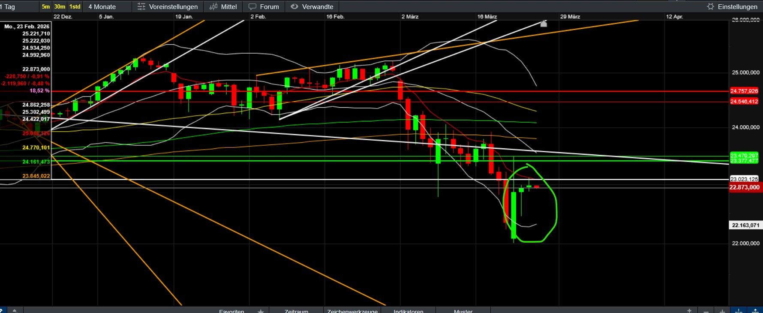The image size is (763, 313).
Task: Select the '-228,750 / -0,91 %' change value
Action: pyautogui.click(x=27, y=76)
